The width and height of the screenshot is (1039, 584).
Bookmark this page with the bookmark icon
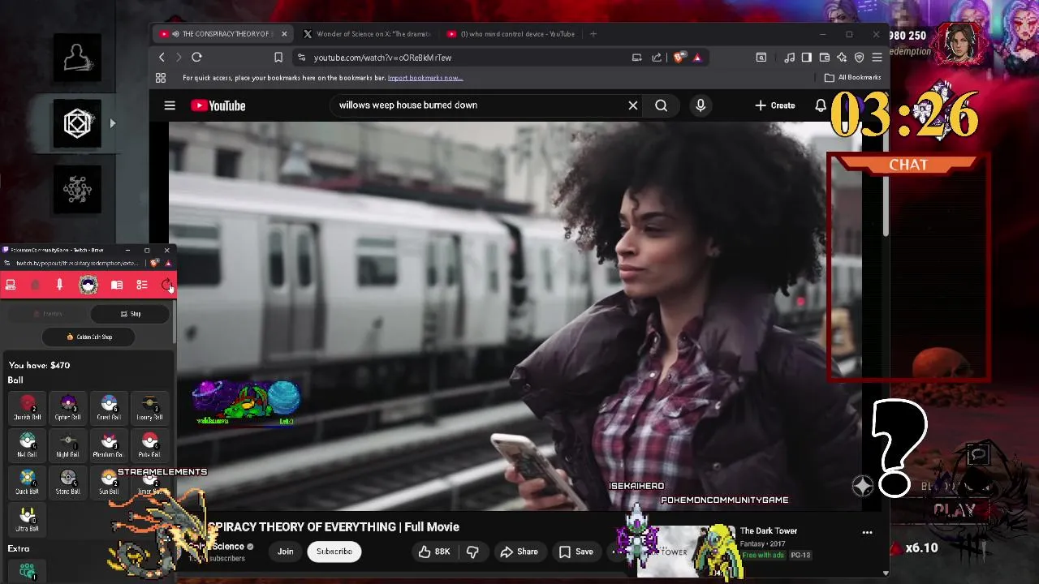[x=278, y=58]
